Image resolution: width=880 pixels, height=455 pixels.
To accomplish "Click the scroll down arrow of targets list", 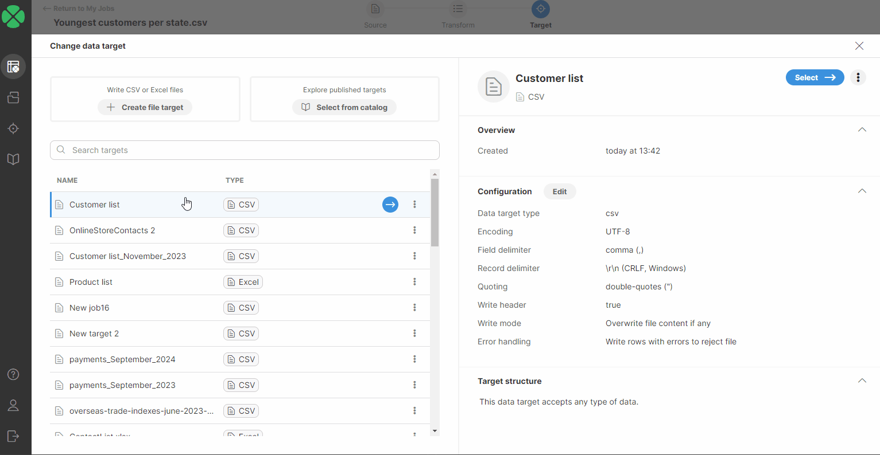I will click(435, 431).
